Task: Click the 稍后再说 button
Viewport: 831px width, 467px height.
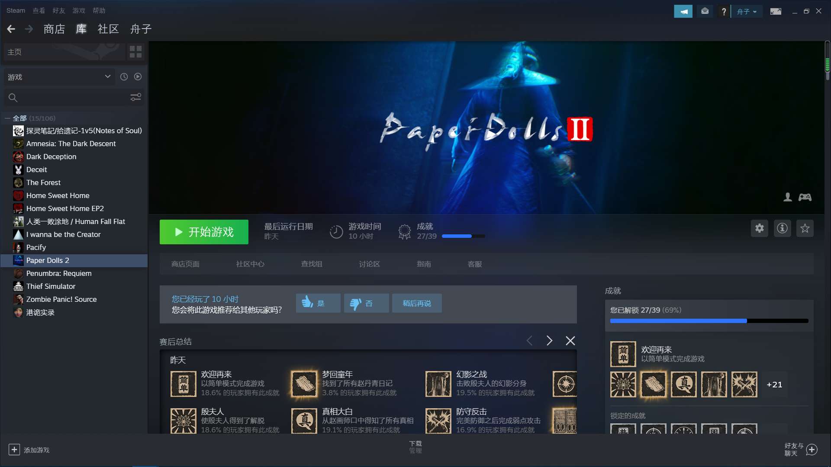Action: (x=417, y=303)
